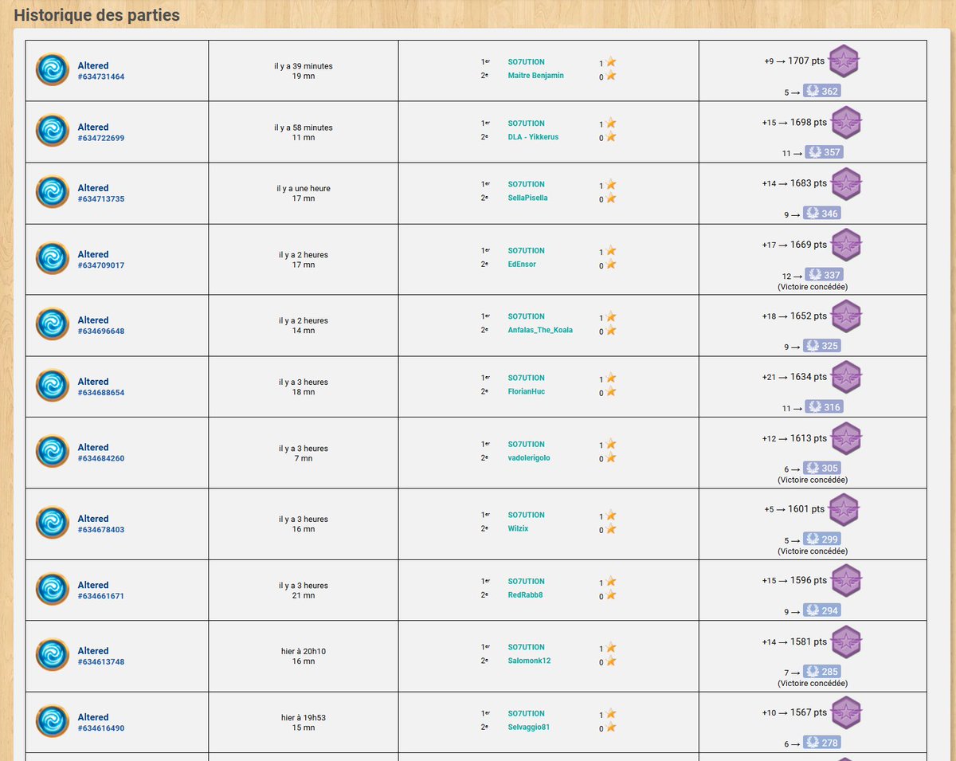Select the 'hier à 20h10' timestamp
The width and height of the screenshot is (956, 761).
[304, 651]
